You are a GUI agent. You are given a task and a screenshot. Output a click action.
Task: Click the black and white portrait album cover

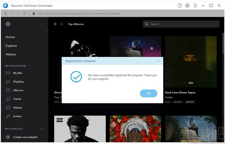point(80,129)
